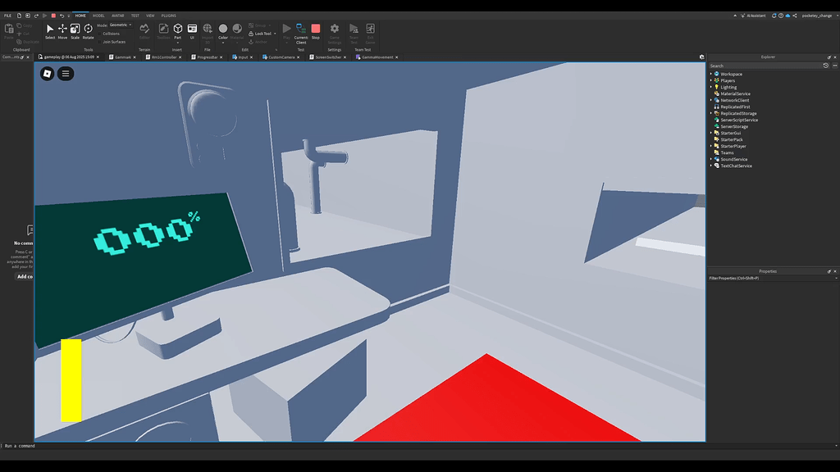The width and height of the screenshot is (840, 472).
Task: Open the CustomCamera script tab
Action: click(281, 57)
